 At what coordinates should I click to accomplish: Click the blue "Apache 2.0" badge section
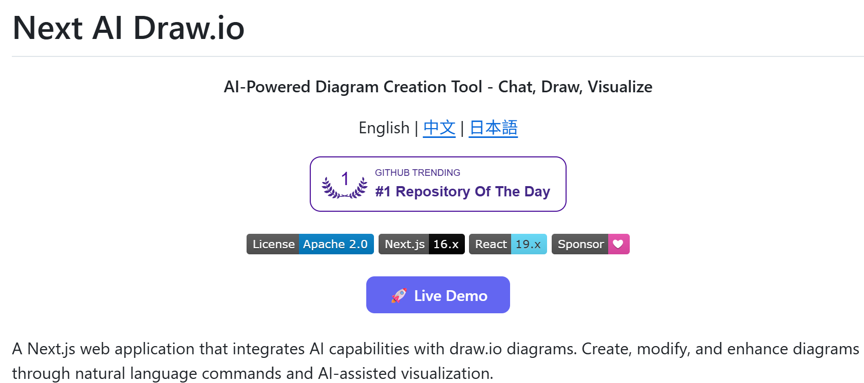[336, 244]
